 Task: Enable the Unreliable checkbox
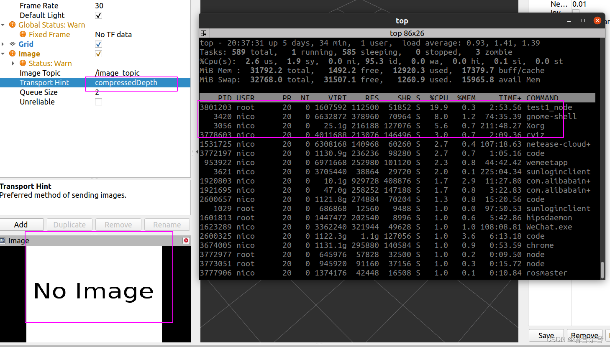[99, 102]
